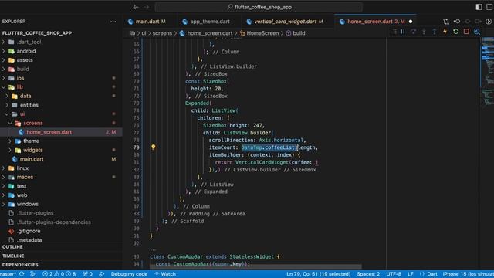This screenshot has height=278, width=494.
Task: Open cursor position Ln 79, Col 51
Action: point(318,274)
